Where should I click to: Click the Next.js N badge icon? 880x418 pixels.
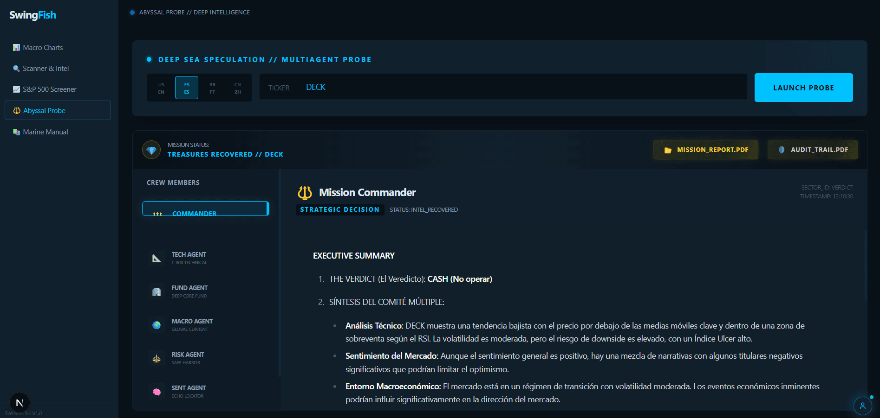coord(20,403)
